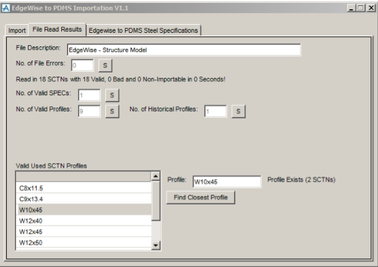Select C9x13.4 in the profiles list
The image size is (378, 267).
84,199
